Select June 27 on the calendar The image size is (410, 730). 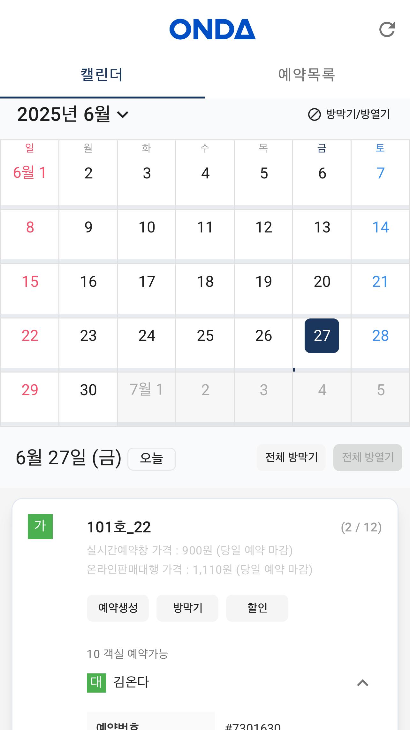click(322, 336)
